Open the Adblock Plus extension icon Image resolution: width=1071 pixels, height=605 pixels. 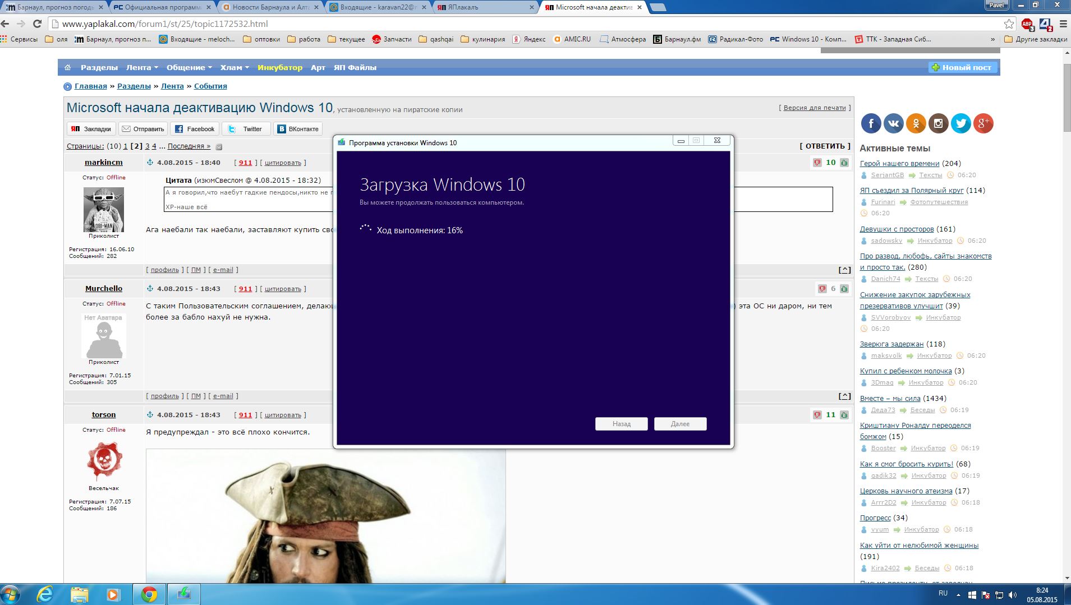1027,24
